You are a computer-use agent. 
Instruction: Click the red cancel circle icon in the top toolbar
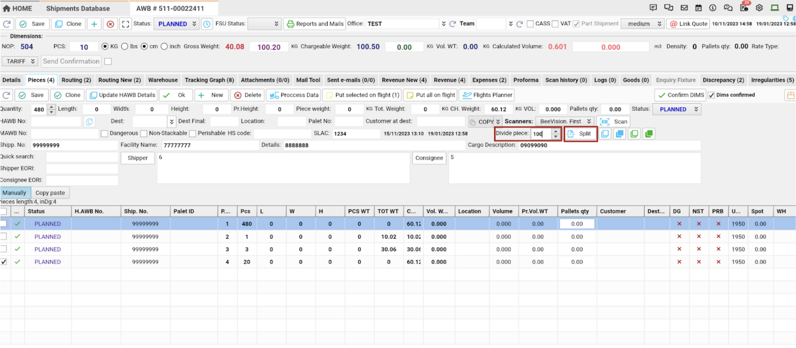(x=110, y=24)
